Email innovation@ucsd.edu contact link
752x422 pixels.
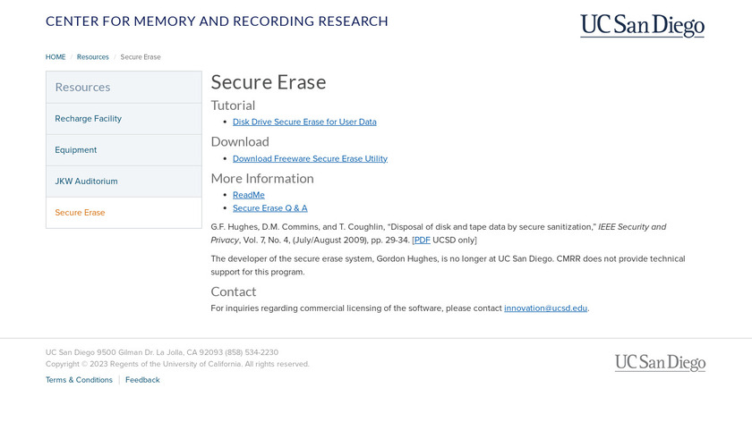545,308
